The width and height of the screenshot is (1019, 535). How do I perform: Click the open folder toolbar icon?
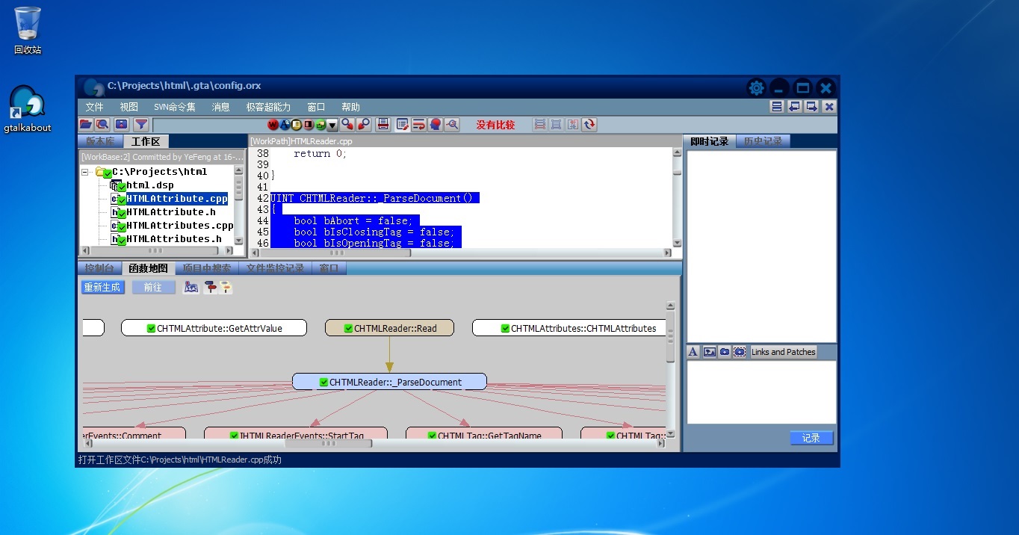(86, 125)
